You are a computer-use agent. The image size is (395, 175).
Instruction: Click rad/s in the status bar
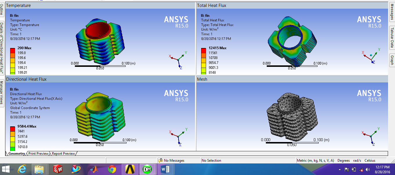pyautogui.click(x=357, y=160)
